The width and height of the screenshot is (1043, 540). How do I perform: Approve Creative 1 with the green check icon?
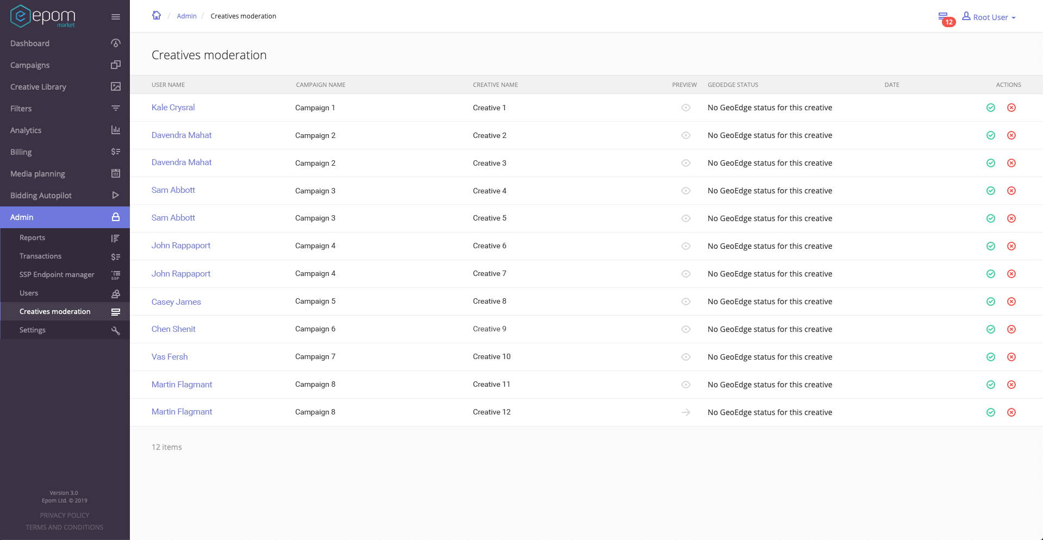[x=991, y=108]
